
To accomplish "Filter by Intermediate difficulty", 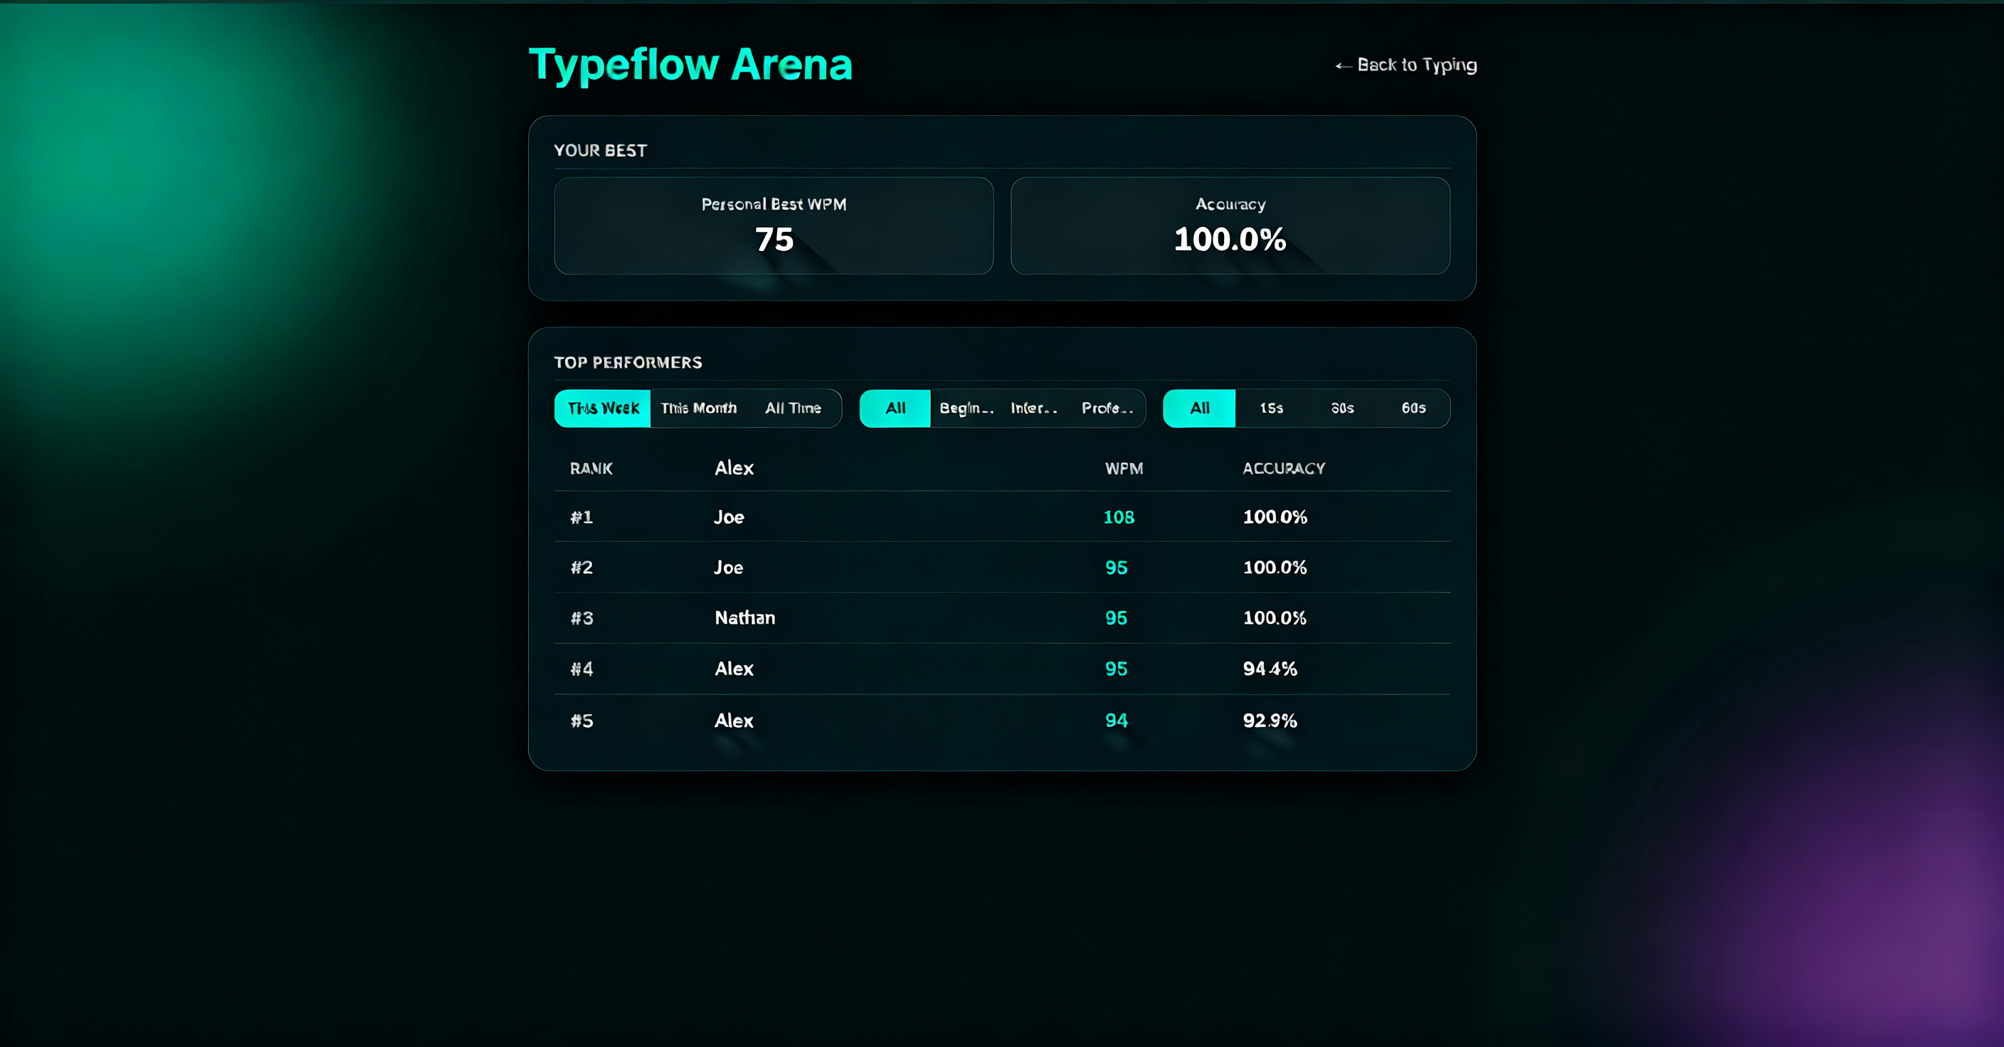I will [x=1034, y=408].
